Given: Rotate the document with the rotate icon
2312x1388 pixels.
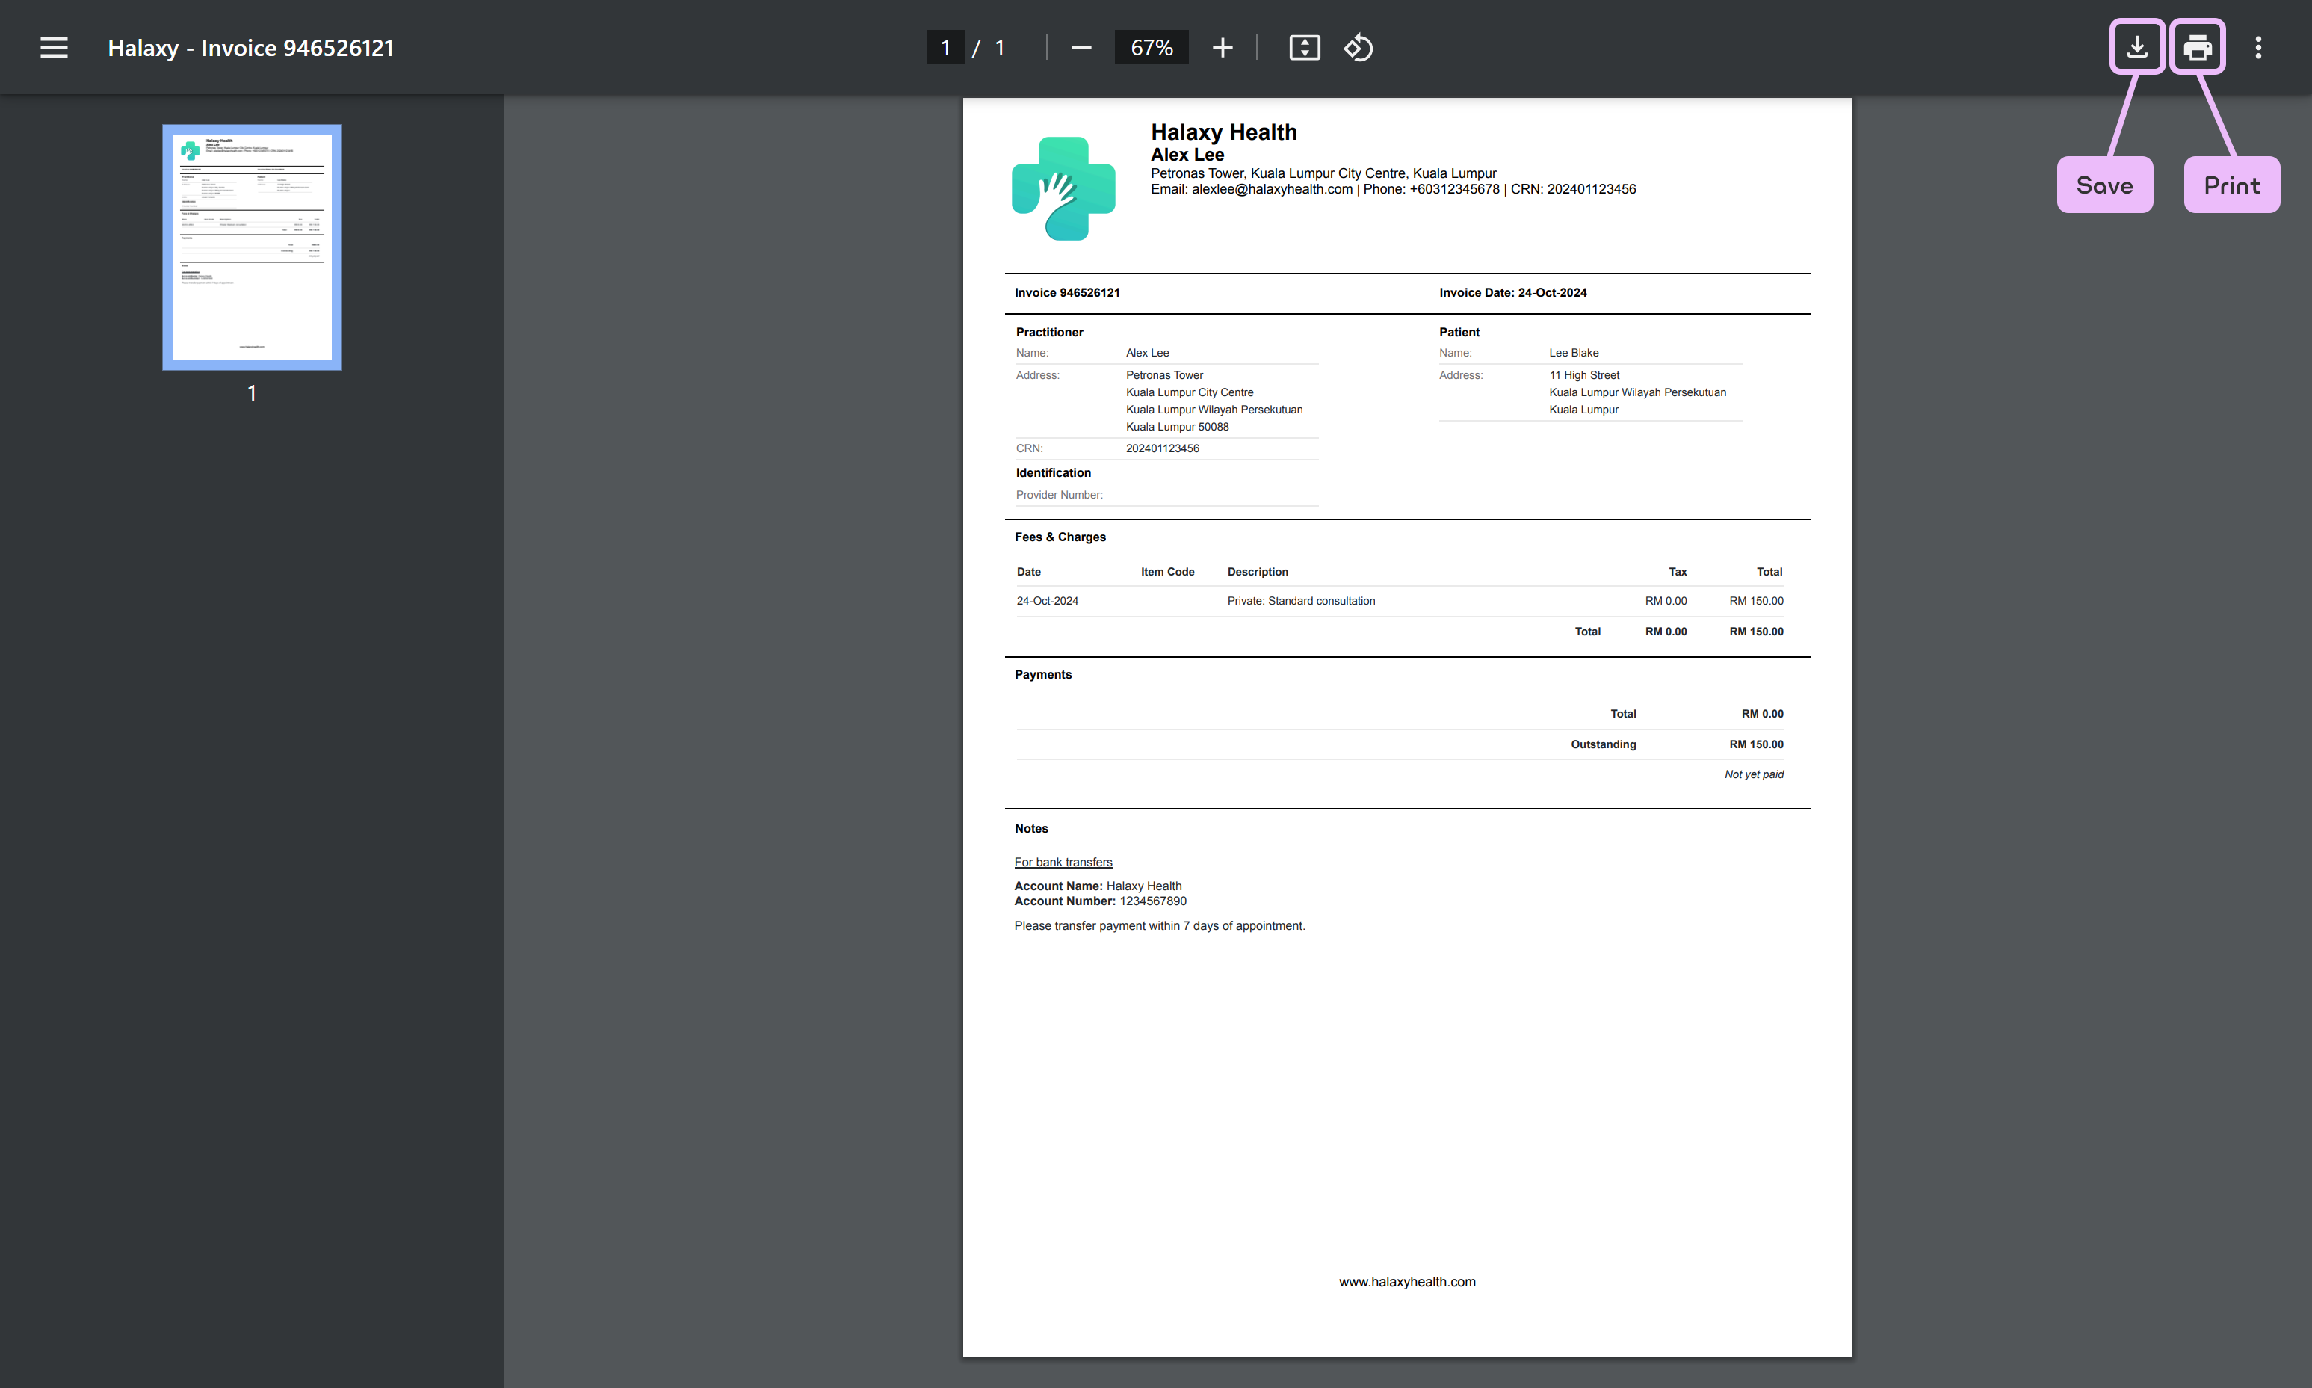Looking at the screenshot, I should click(1359, 48).
